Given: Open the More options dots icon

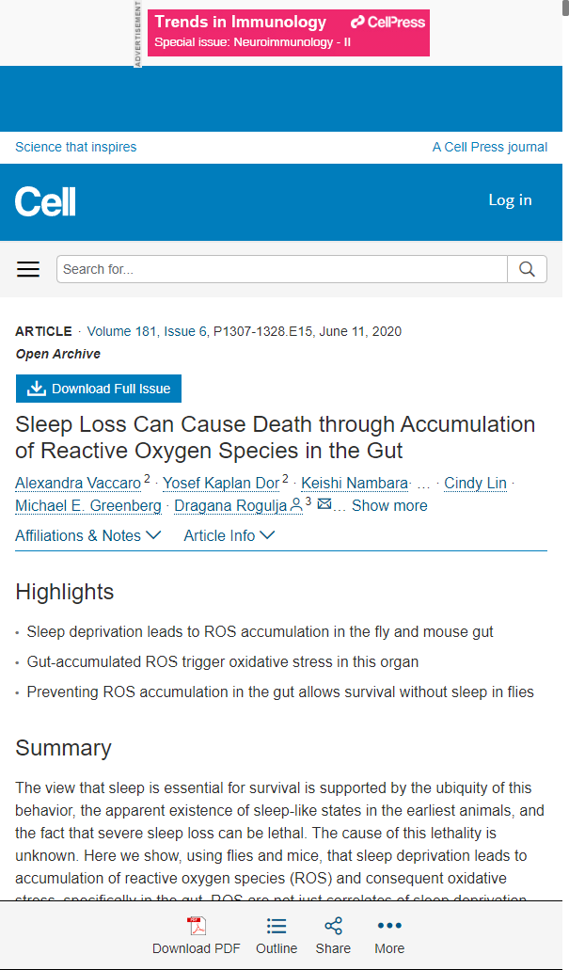Looking at the screenshot, I should tap(389, 927).
